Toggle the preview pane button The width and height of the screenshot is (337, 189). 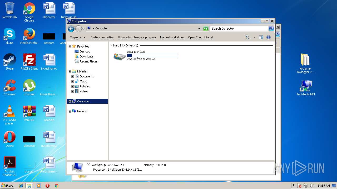261,37
